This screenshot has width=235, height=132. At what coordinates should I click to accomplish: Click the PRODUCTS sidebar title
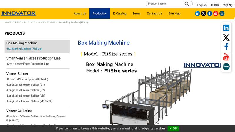15,33
